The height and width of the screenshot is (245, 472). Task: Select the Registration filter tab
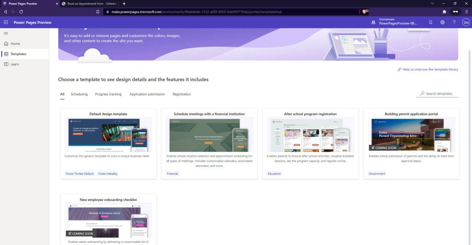point(182,94)
